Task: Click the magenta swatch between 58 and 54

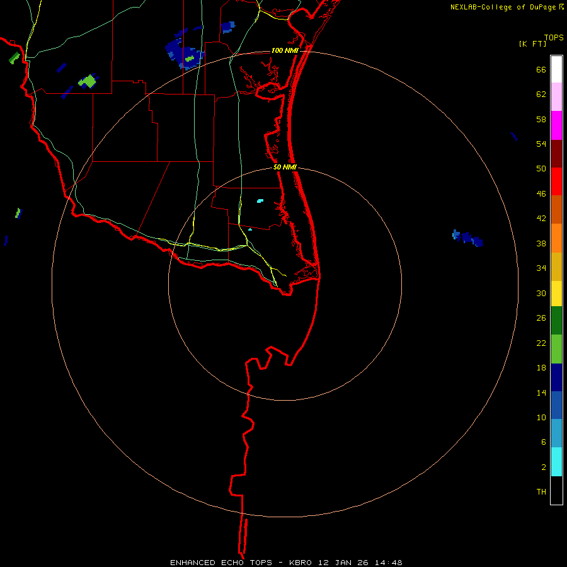Action: 556,125
